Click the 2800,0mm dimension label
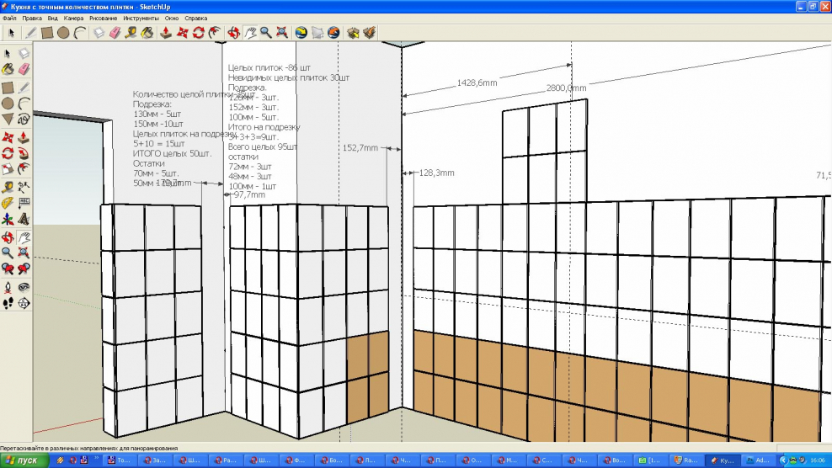 566,88
